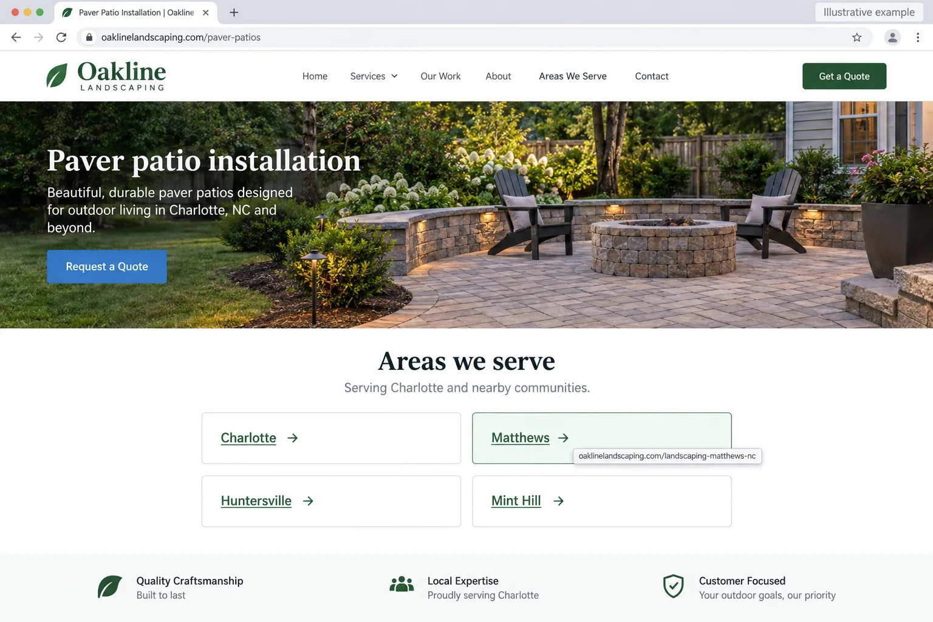
Task: Open the Charlotte area link
Action: click(248, 438)
